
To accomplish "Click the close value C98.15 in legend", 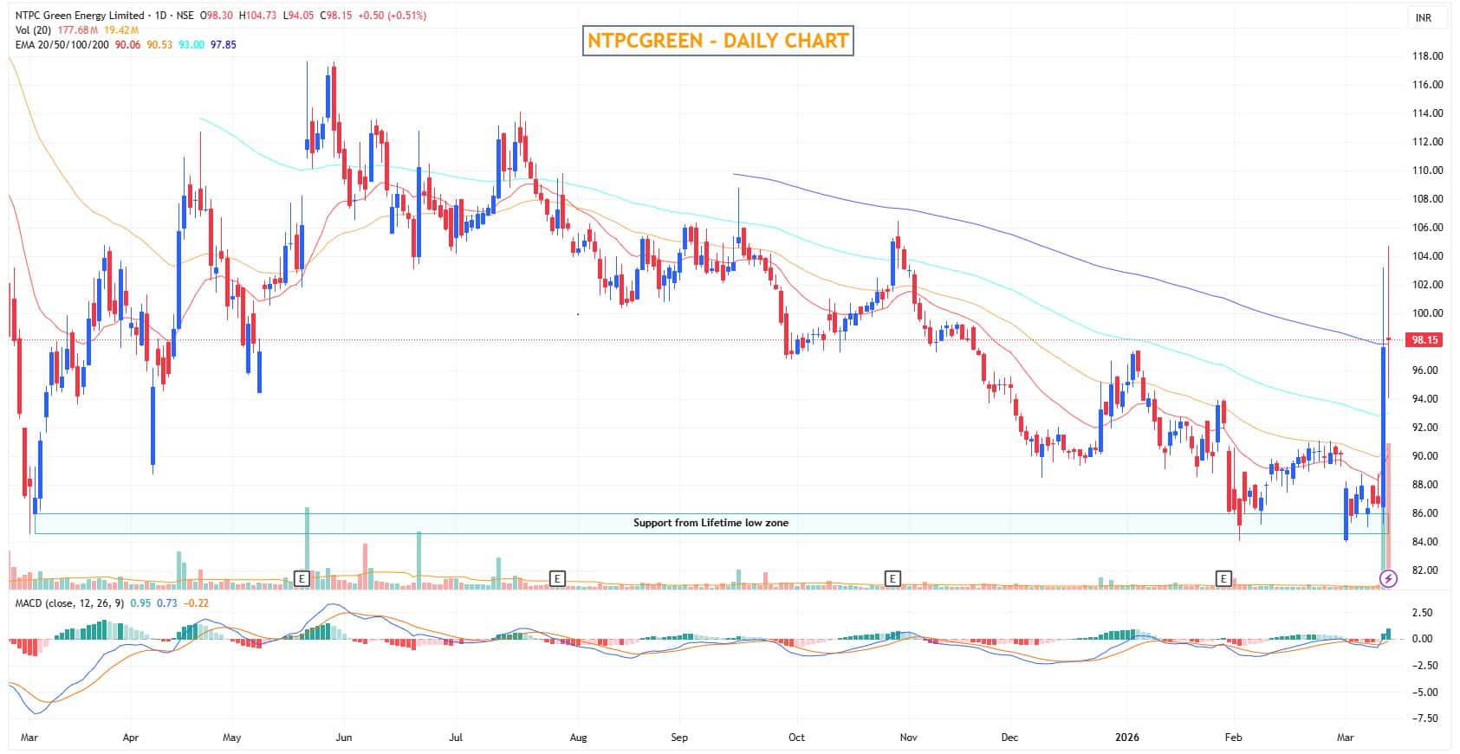I will pyautogui.click(x=337, y=16).
